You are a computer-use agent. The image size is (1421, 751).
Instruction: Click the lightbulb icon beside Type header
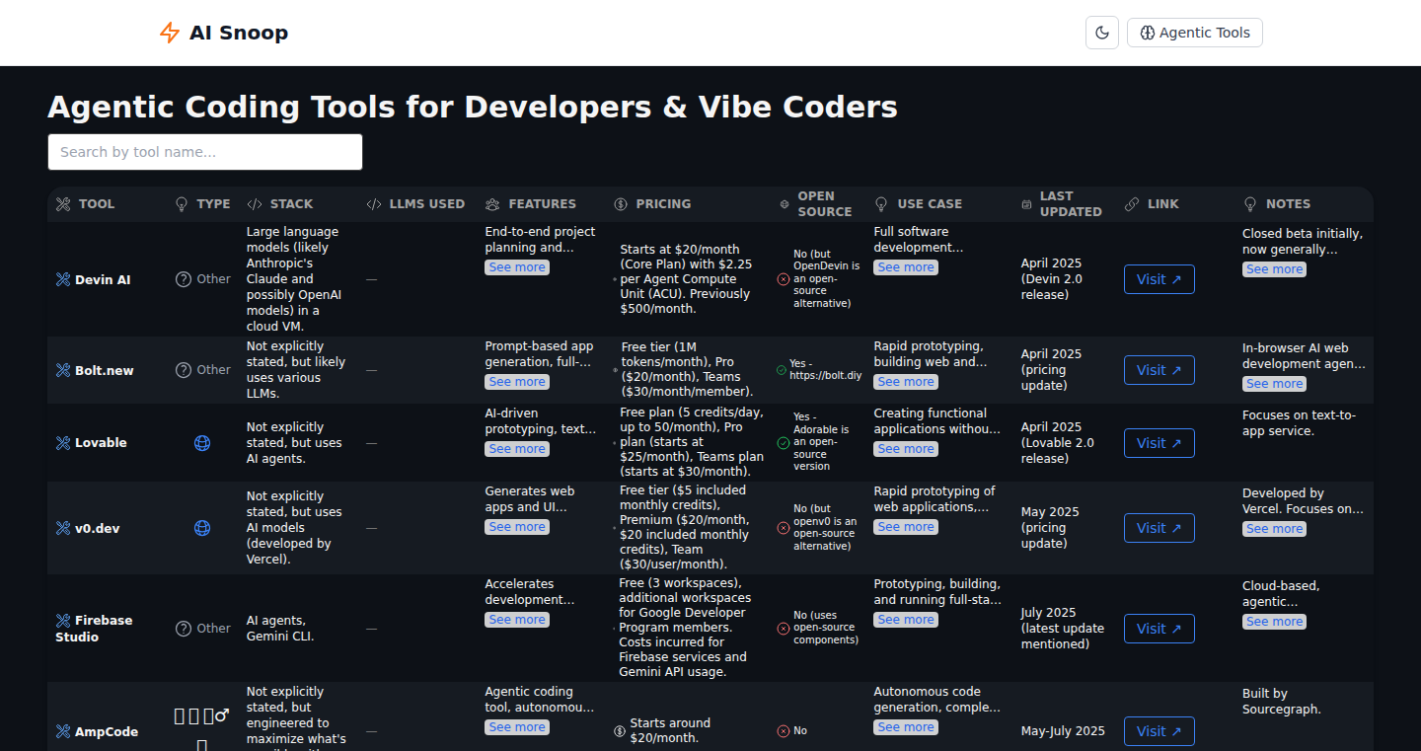pyautogui.click(x=182, y=204)
